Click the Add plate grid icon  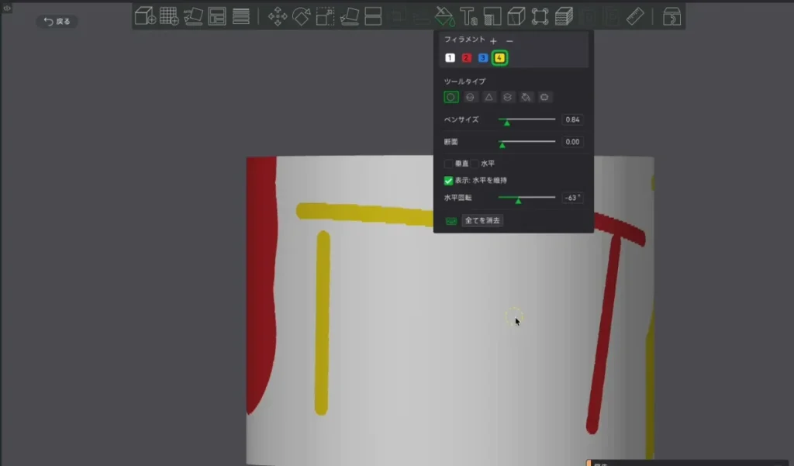tap(169, 16)
